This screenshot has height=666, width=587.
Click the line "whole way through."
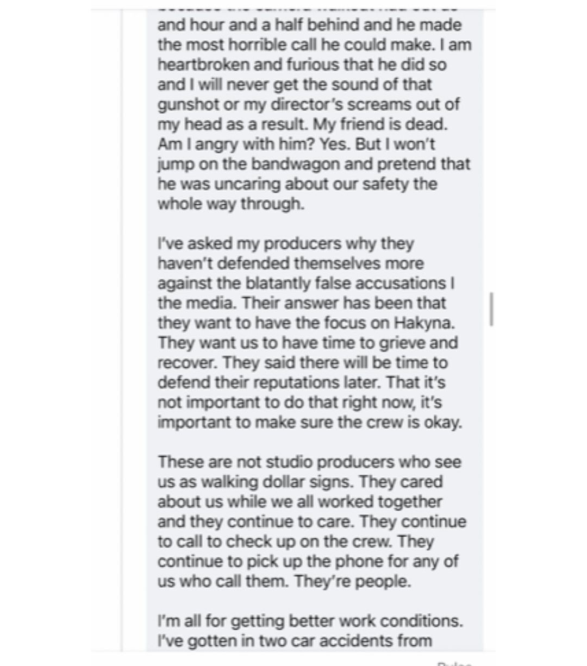point(230,204)
